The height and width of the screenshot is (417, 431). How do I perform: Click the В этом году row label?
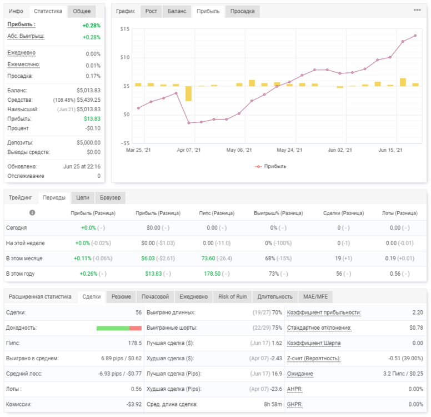click(21, 274)
